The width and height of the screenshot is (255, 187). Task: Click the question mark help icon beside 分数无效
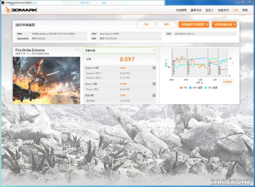[x=153, y=51]
